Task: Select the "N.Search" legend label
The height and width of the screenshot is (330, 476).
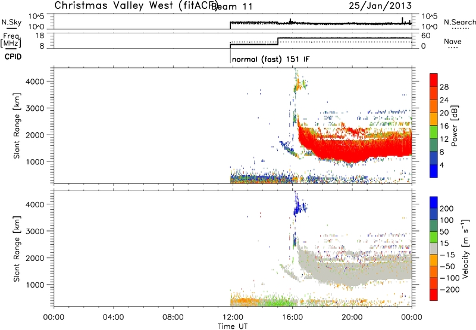Action: (x=459, y=22)
